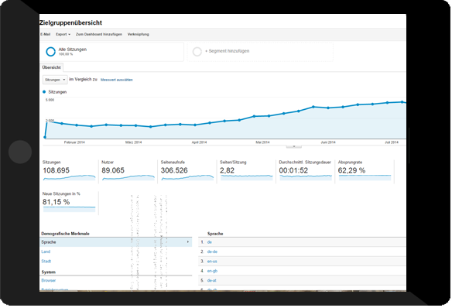Click the first data point on the chart

pos(45,137)
